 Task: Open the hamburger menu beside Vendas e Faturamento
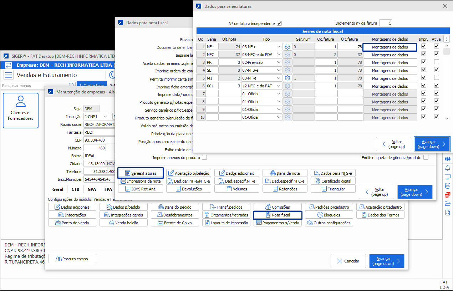coord(9,75)
